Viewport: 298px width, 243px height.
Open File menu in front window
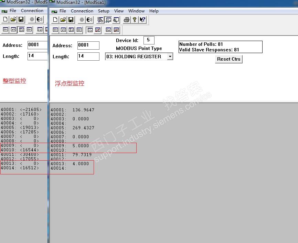(63, 11)
